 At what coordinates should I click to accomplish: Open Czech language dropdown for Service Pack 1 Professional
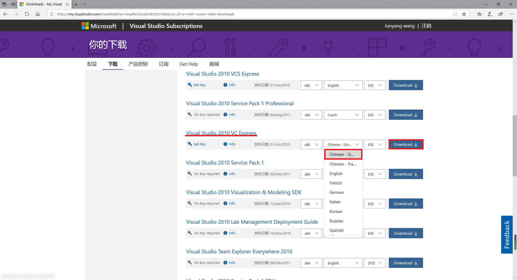[x=343, y=115]
